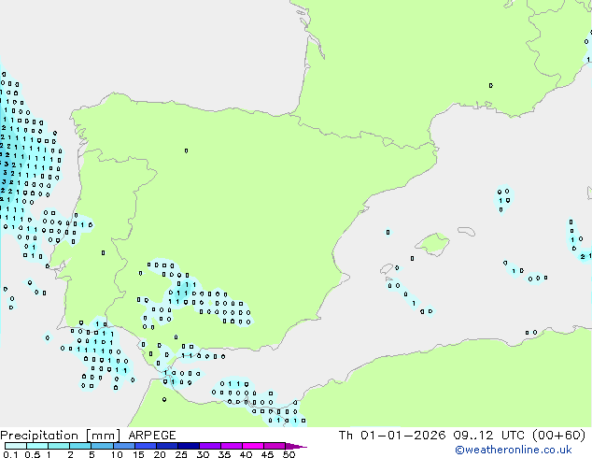This screenshot has width=592, height=458.
Task: Click the ©weatheronline.co.uk watermark link
Action: coord(526,451)
